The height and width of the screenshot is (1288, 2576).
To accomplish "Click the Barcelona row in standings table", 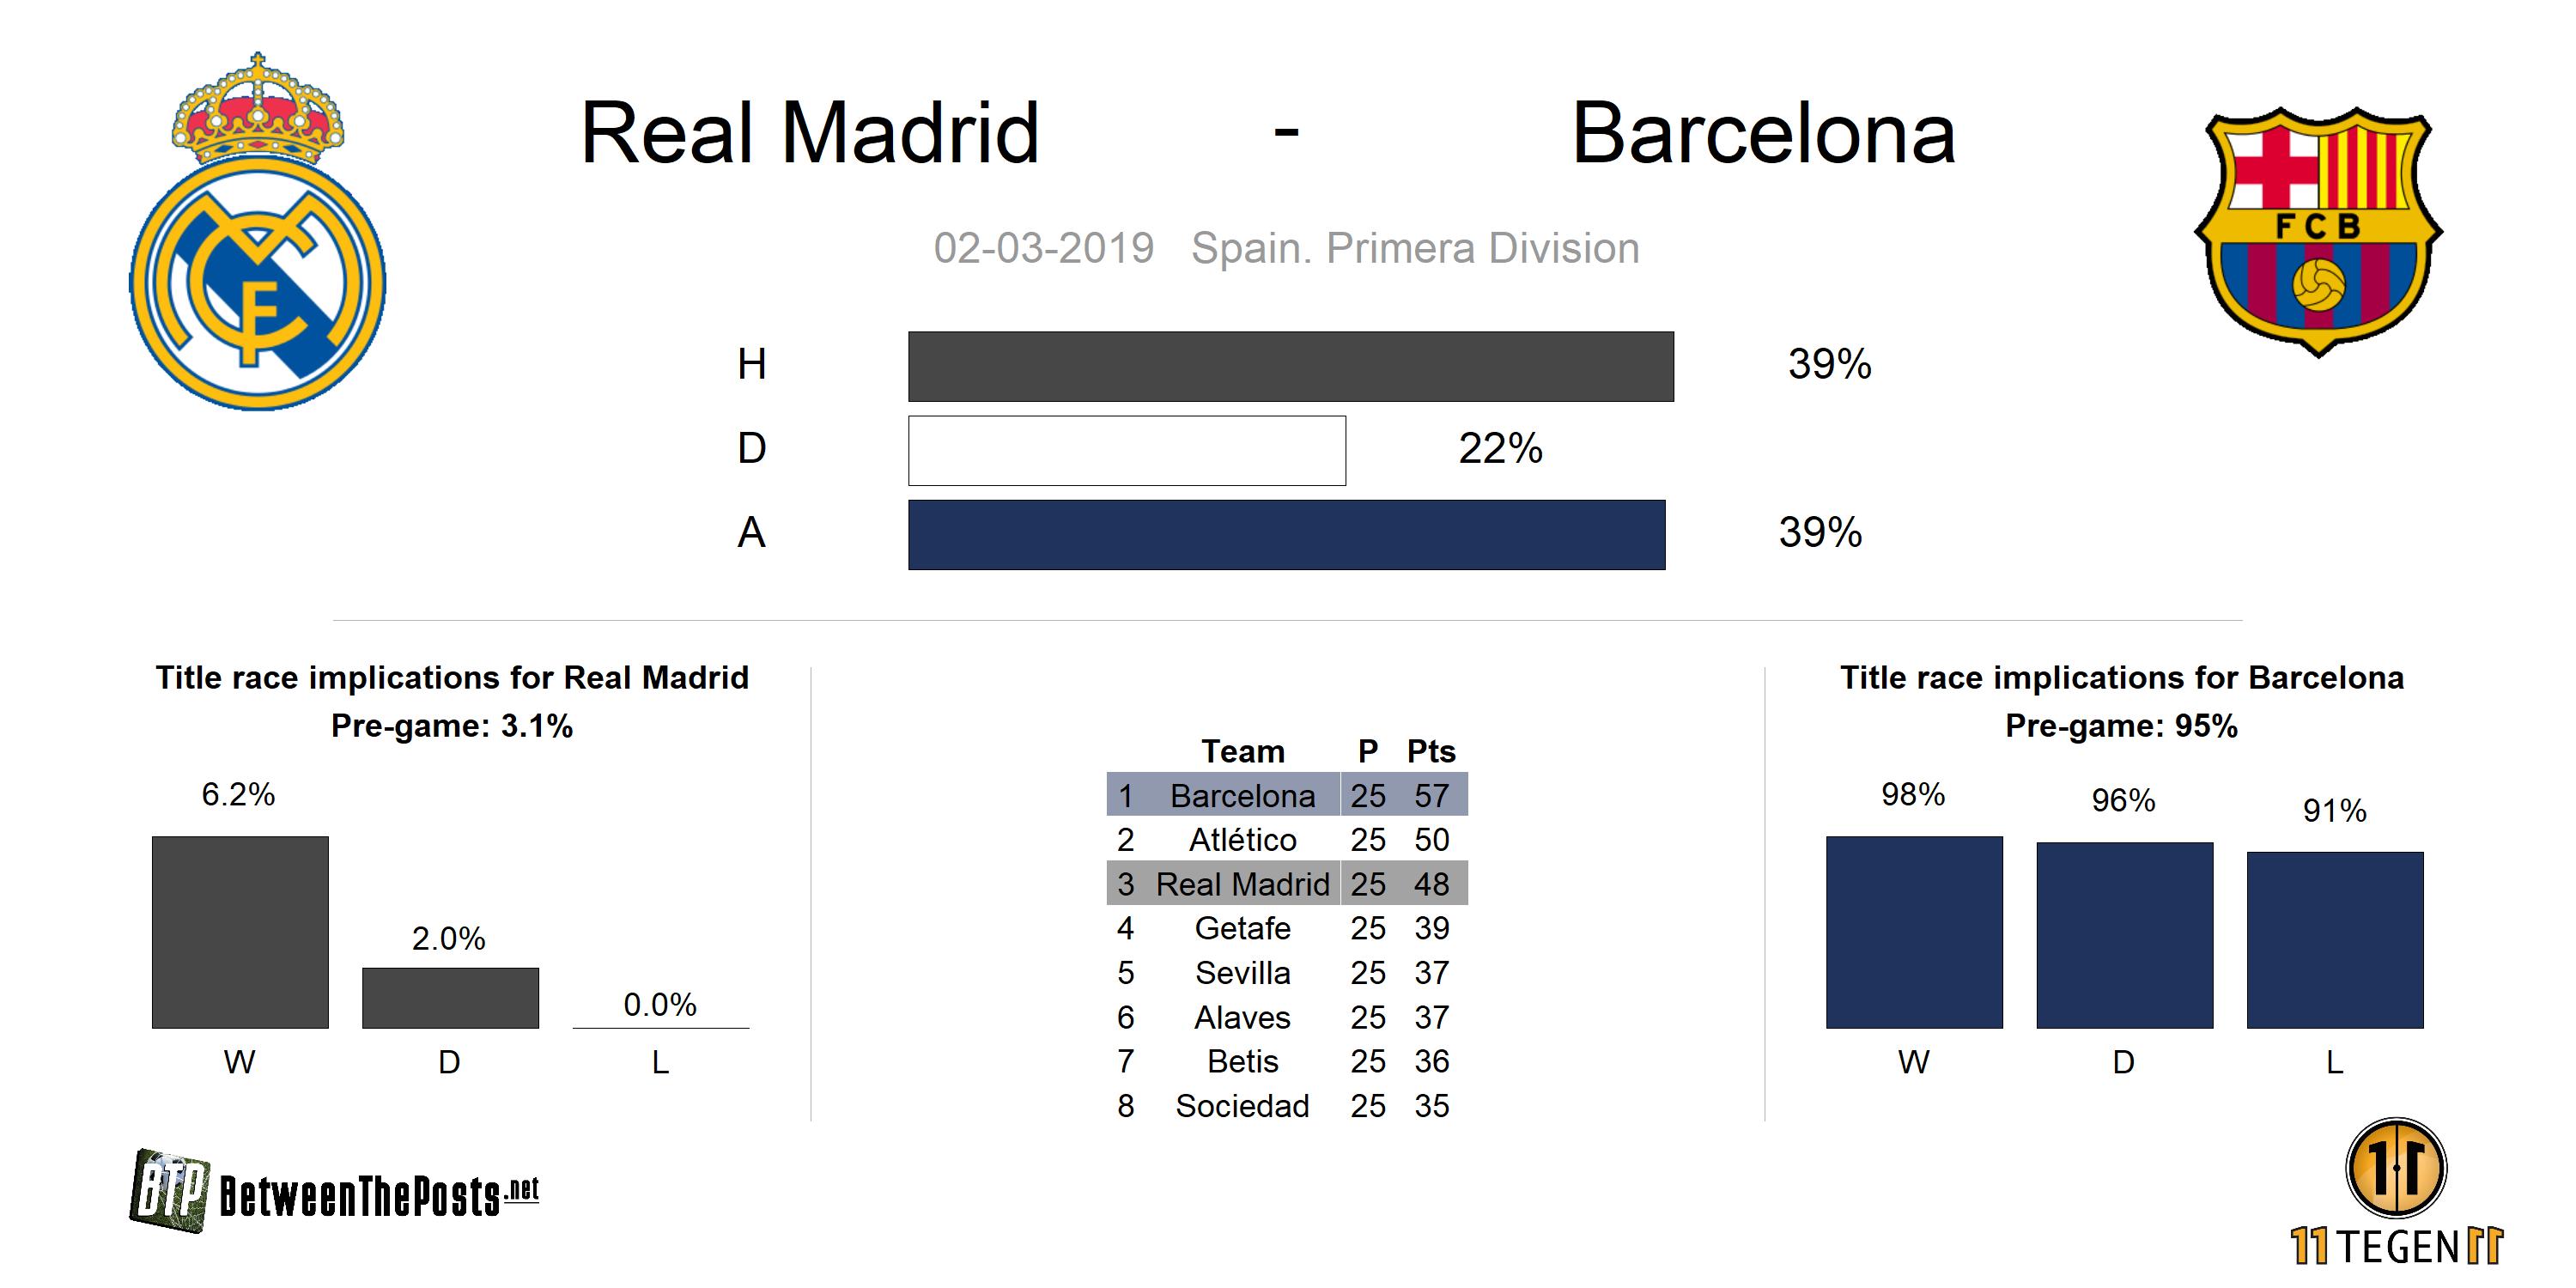I will (x=1286, y=795).
